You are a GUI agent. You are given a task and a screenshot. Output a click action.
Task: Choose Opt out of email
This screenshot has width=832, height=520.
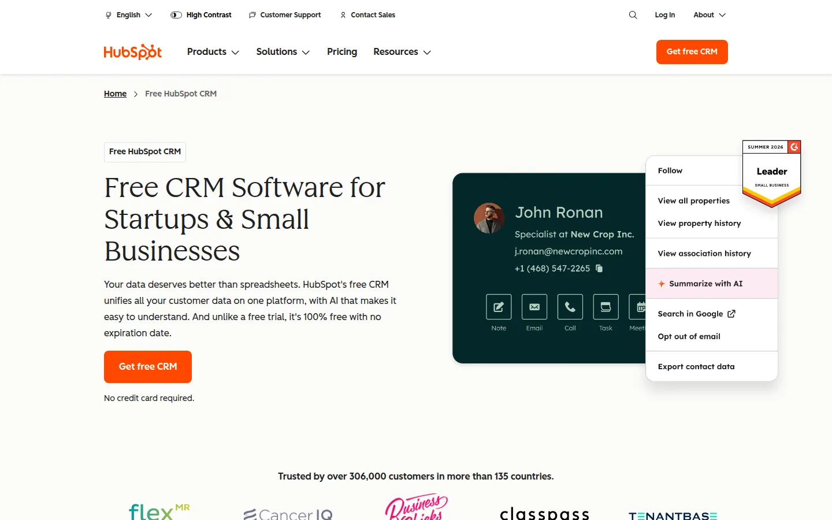click(x=689, y=336)
